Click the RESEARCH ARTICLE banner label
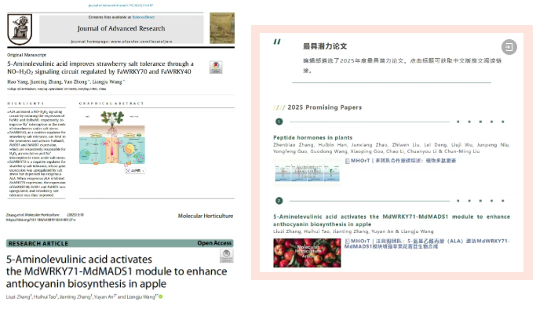This screenshot has height=309, width=536. pyautogui.click(x=38, y=243)
